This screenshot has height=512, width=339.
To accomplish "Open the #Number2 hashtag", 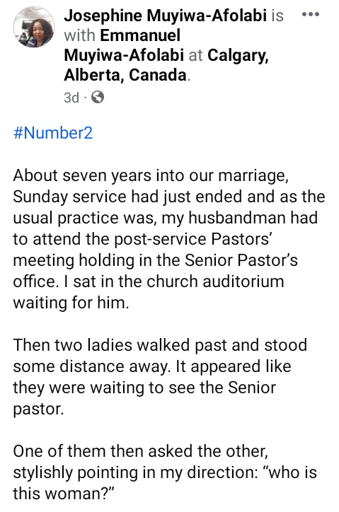I will (x=53, y=133).
